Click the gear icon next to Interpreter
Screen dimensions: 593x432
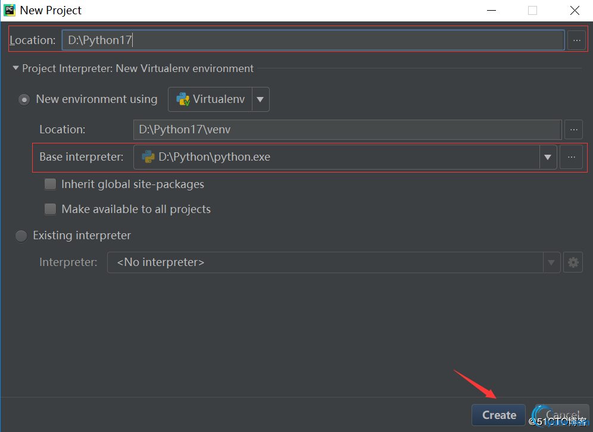click(573, 262)
